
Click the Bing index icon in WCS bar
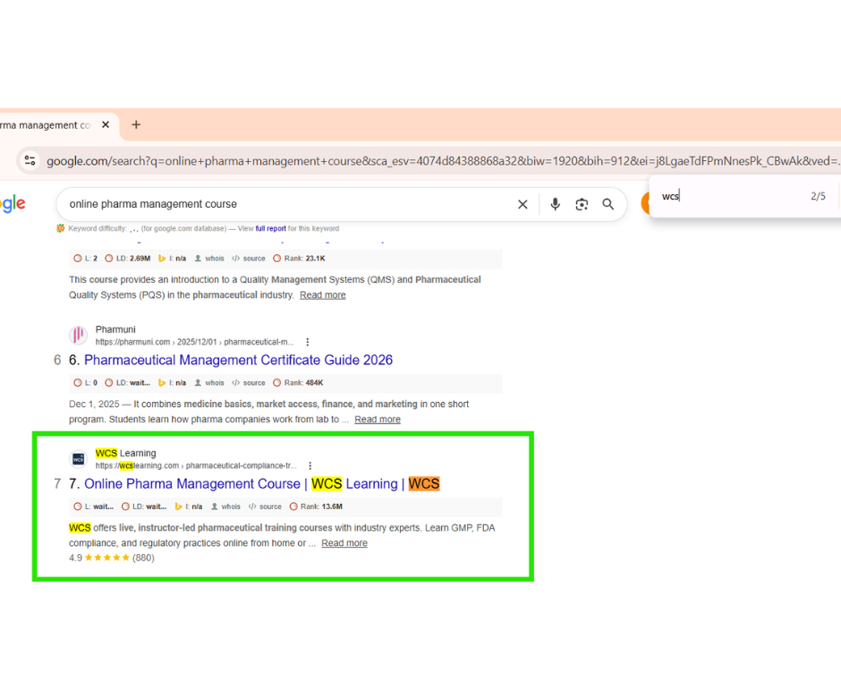(x=178, y=507)
